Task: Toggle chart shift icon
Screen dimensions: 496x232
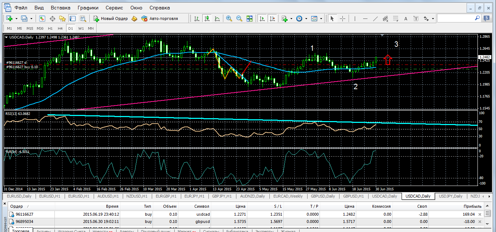Action: [x=272, y=18]
